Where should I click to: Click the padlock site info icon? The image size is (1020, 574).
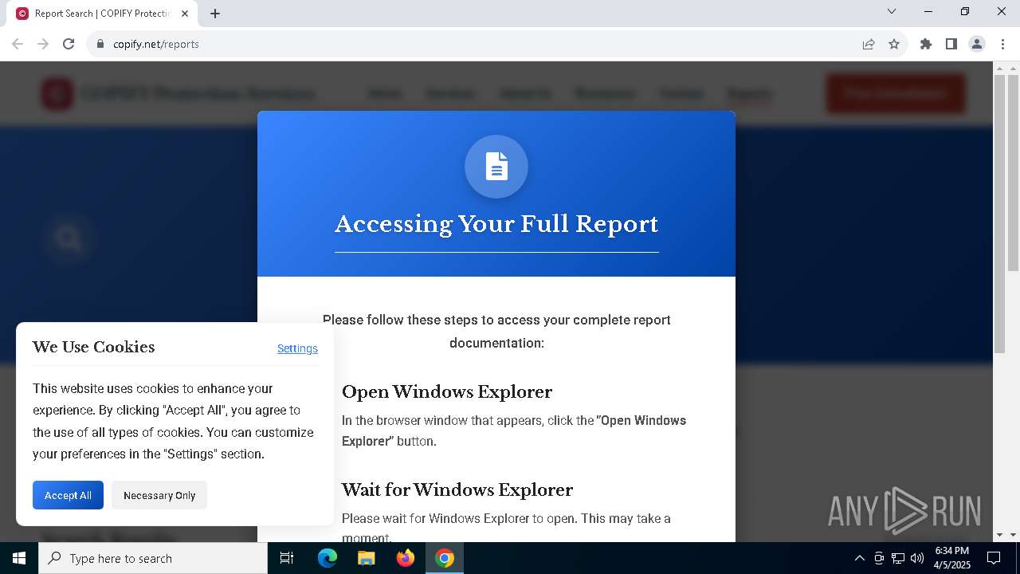(100, 44)
